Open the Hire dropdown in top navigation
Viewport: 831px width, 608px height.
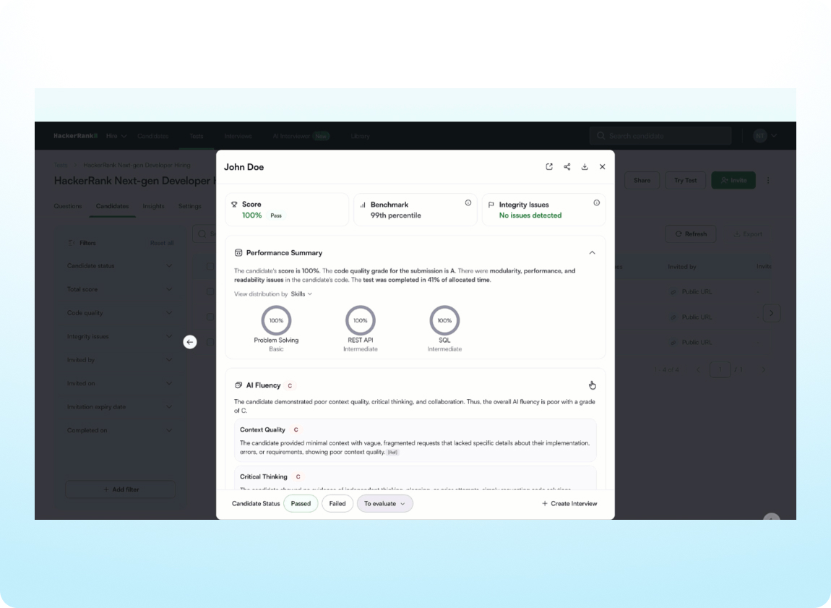116,136
